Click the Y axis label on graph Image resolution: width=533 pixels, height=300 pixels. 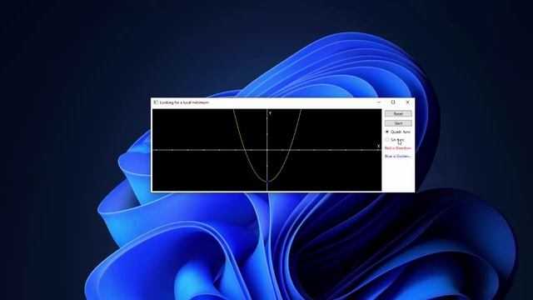coord(270,113)
